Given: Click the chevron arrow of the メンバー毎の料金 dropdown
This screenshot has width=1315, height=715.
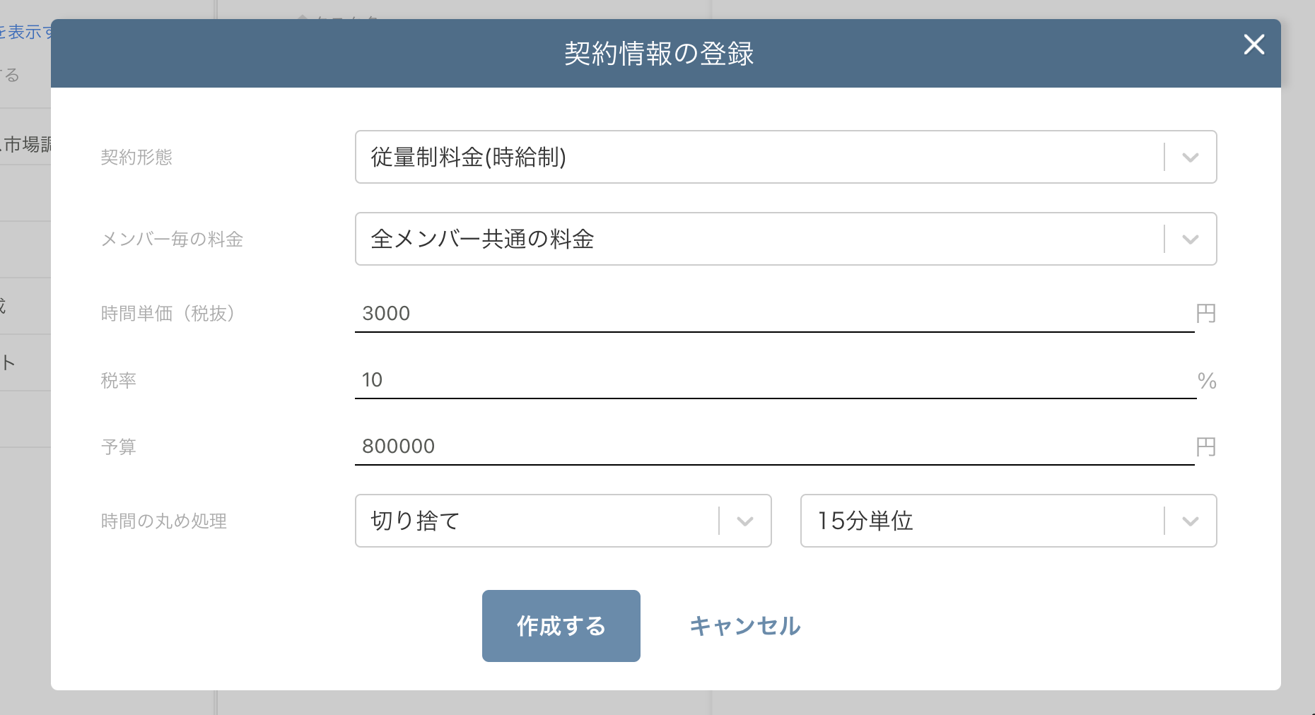Looking at the screenshot, I should [1190, 240].
